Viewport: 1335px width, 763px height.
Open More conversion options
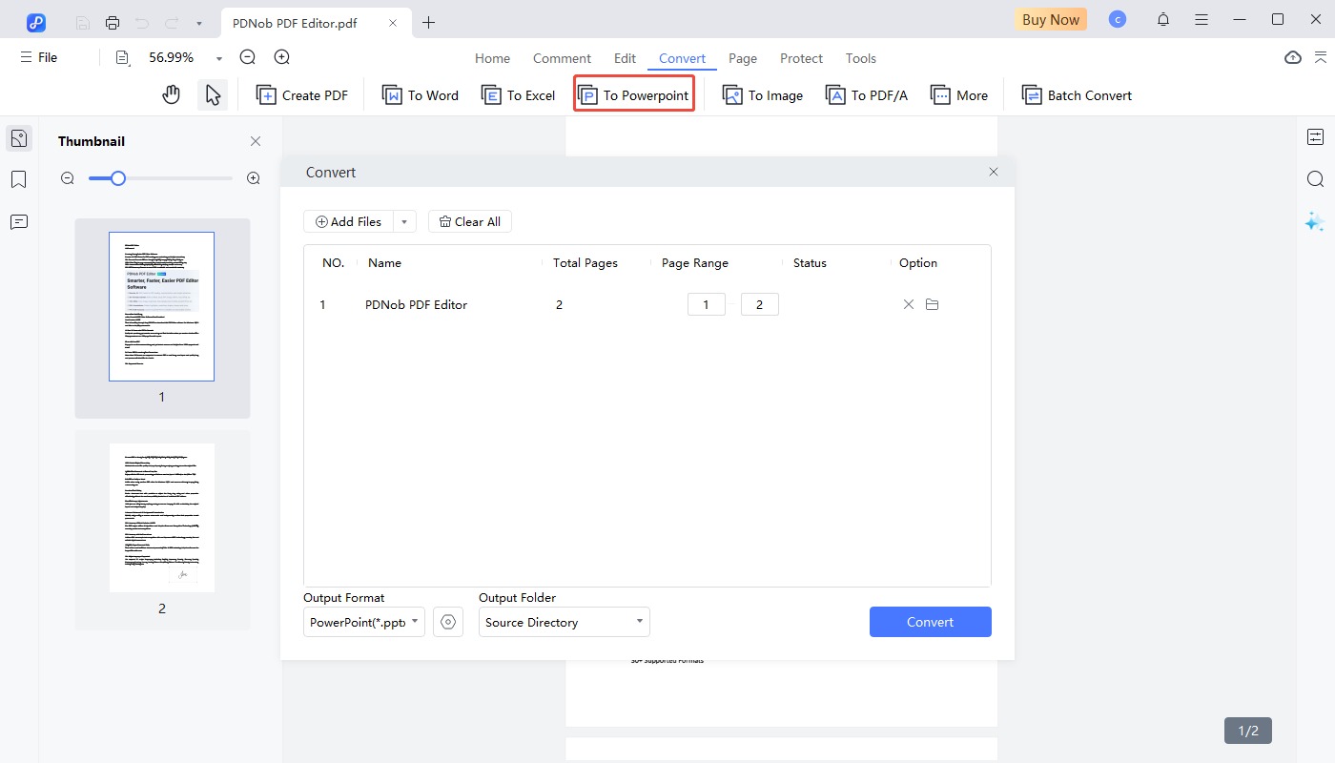[959, 95]
